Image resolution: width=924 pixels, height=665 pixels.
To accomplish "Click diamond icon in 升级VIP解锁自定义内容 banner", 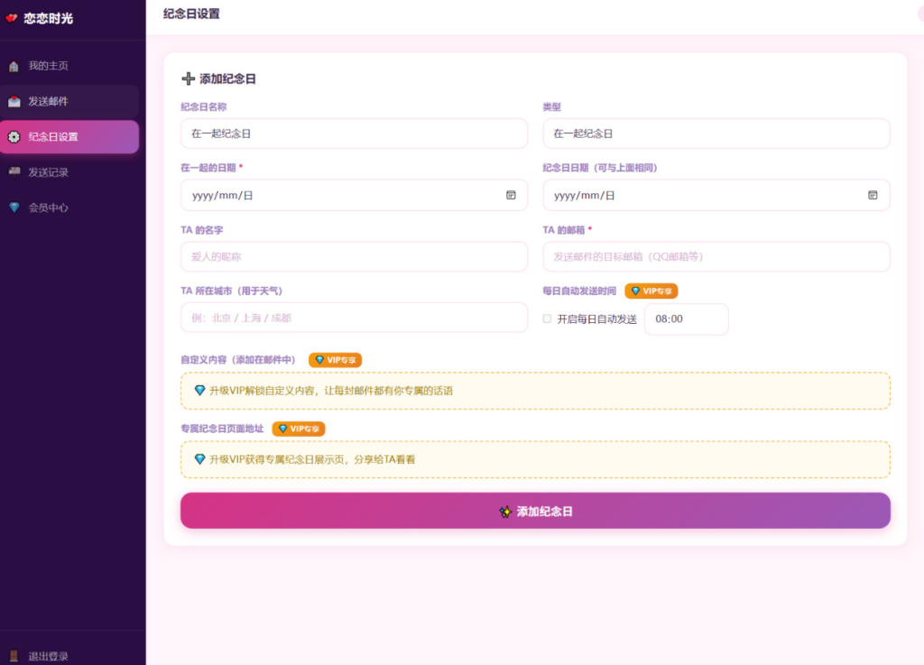I will tap(199, 391).
